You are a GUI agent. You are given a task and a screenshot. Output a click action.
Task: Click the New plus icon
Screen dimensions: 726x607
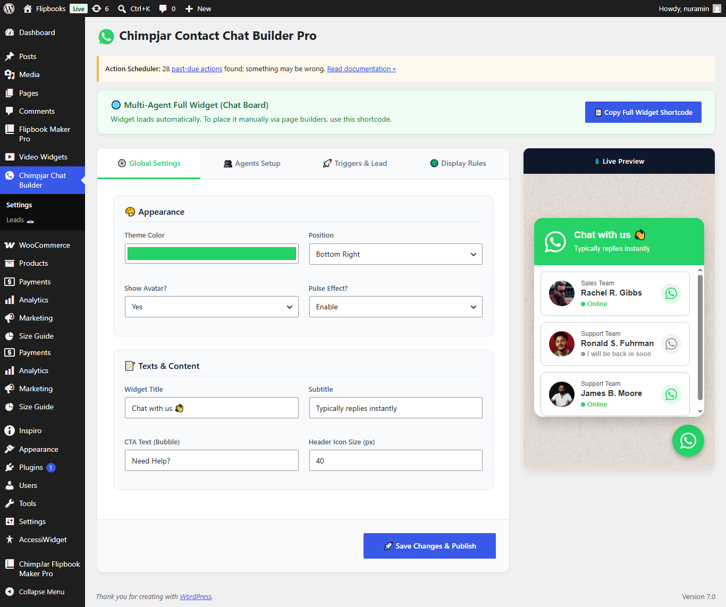point(189,9)
